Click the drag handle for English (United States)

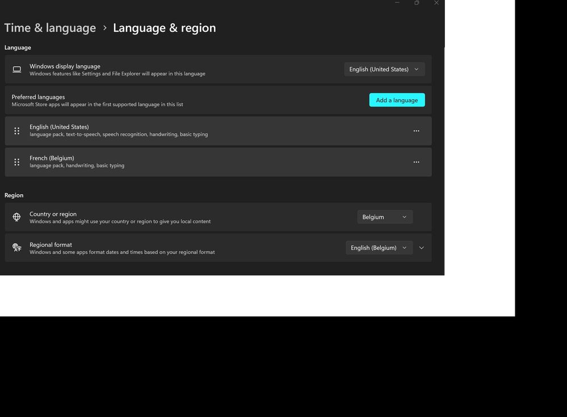(x=16, y=130)
